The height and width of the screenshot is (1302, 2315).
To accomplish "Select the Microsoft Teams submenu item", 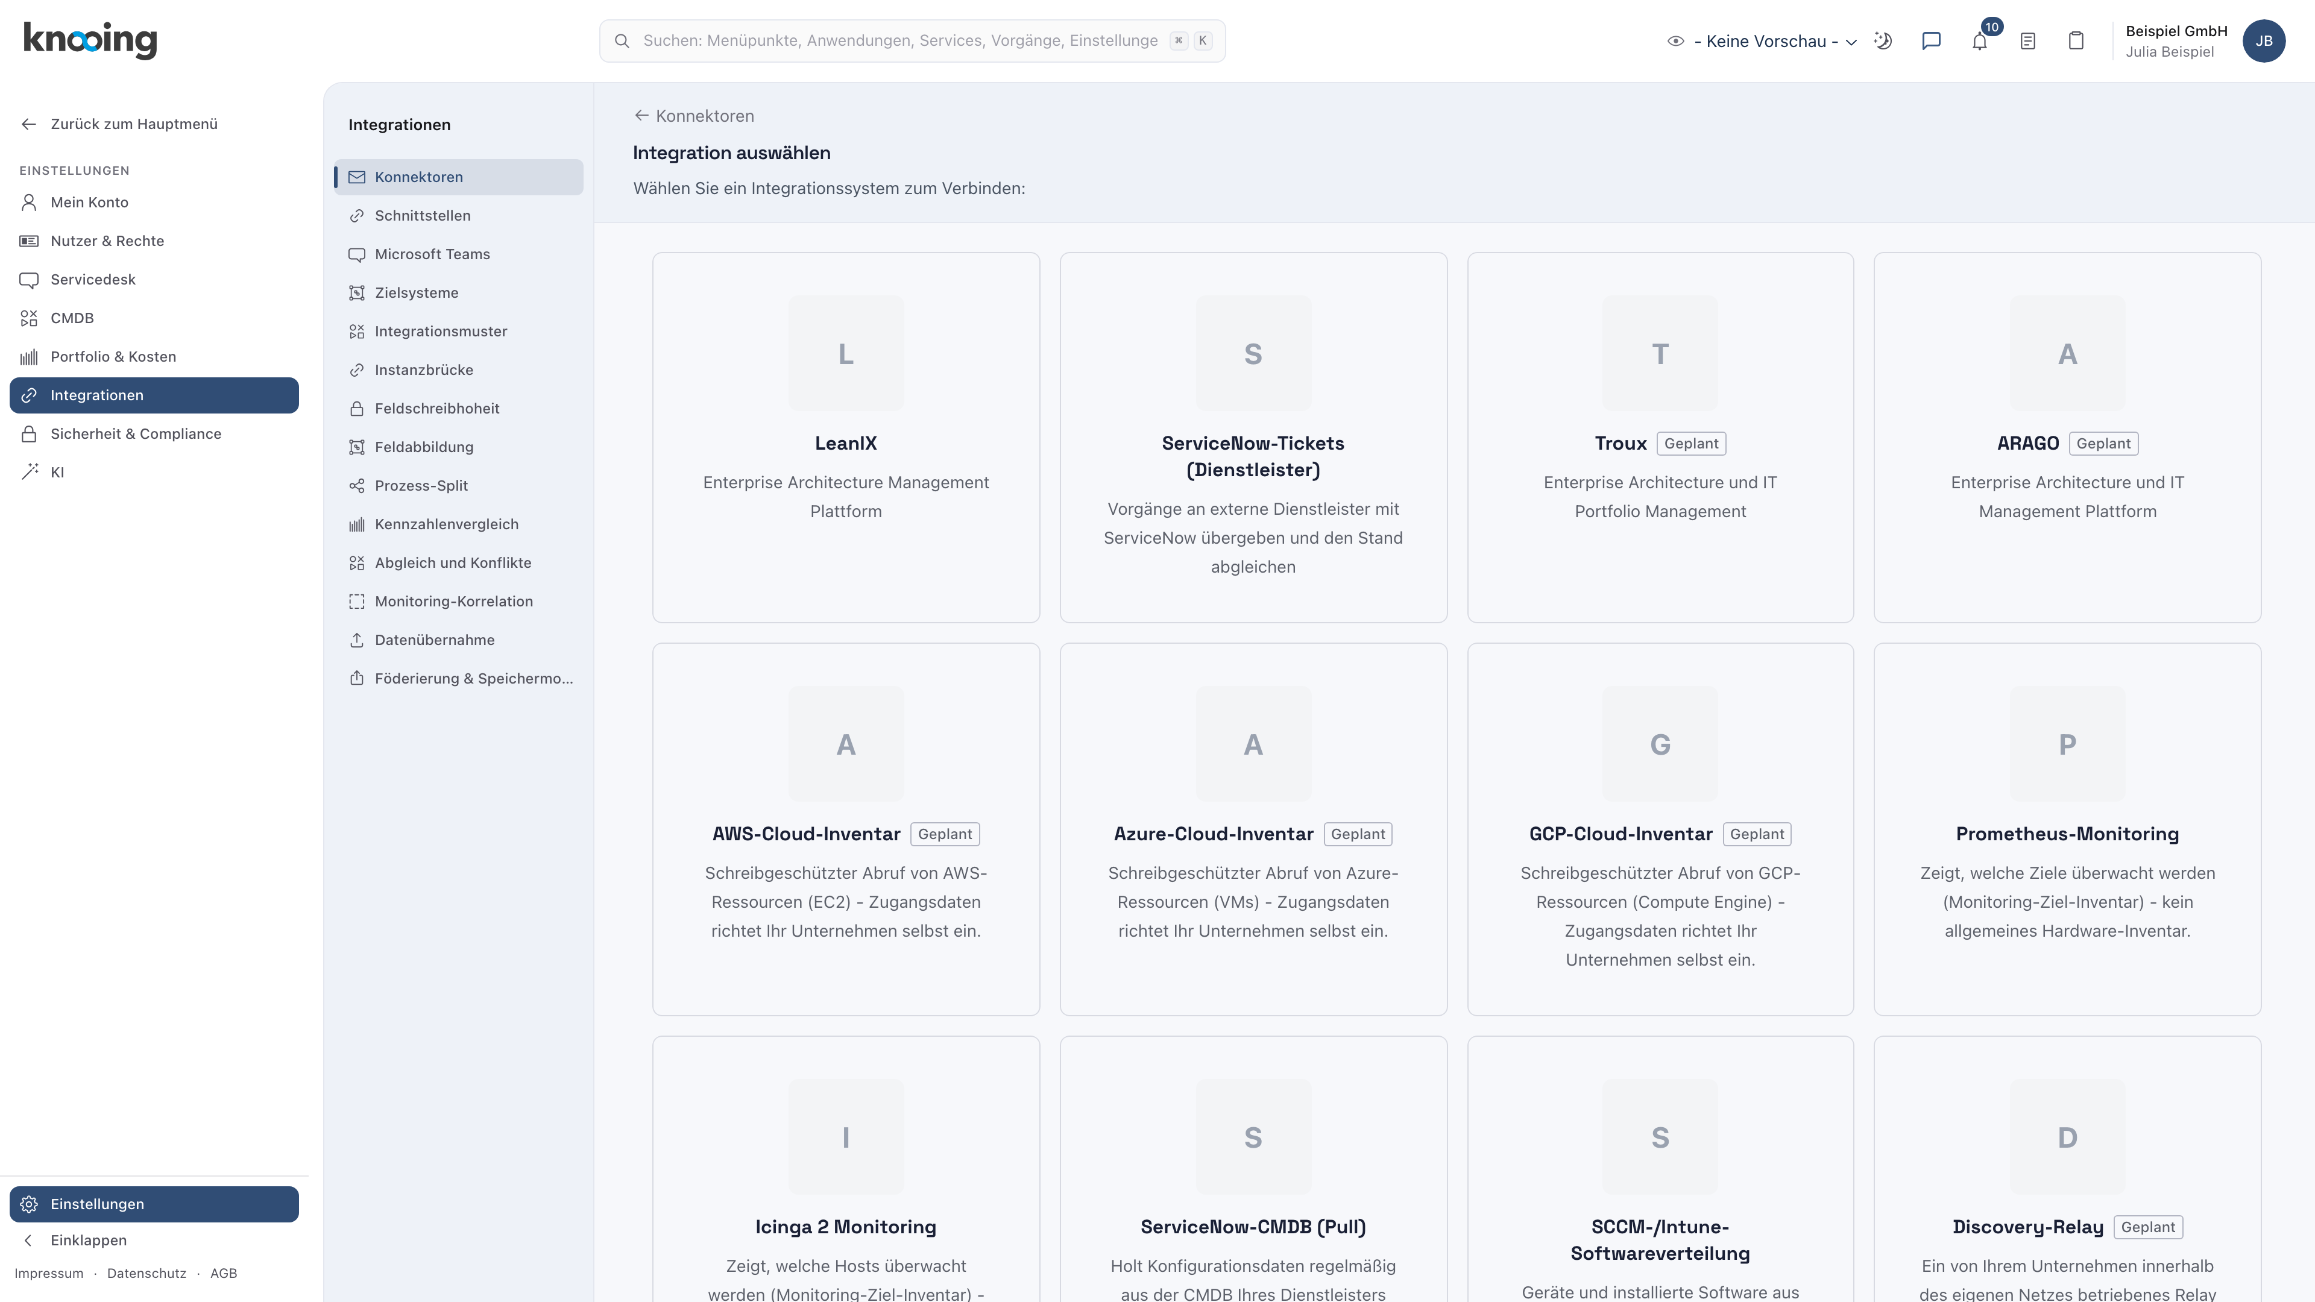I will [x=458, y=254].
